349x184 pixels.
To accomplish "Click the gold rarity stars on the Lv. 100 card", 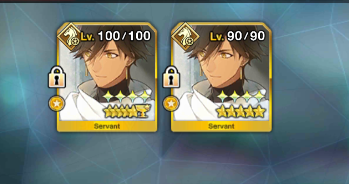I will coord(121,111).
